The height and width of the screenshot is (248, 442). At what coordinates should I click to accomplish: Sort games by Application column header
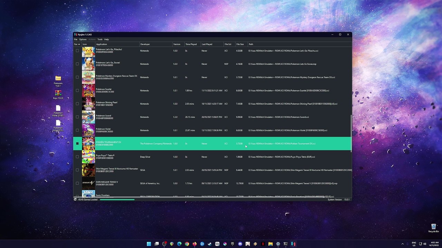(x=117, y=44)
